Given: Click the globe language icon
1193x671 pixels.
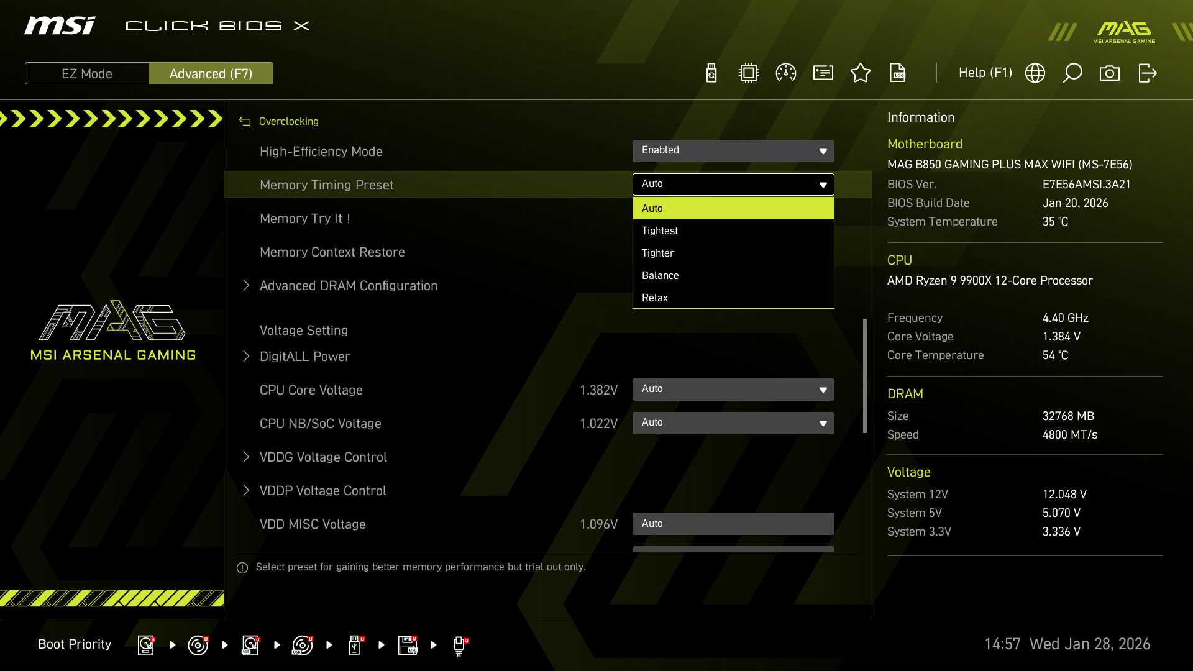Looking at the screenshot, I should (1035, 73).
